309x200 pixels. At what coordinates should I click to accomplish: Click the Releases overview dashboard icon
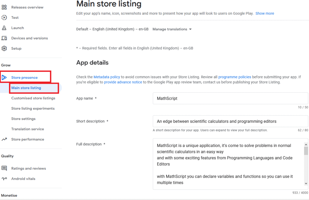click(4, 7)
